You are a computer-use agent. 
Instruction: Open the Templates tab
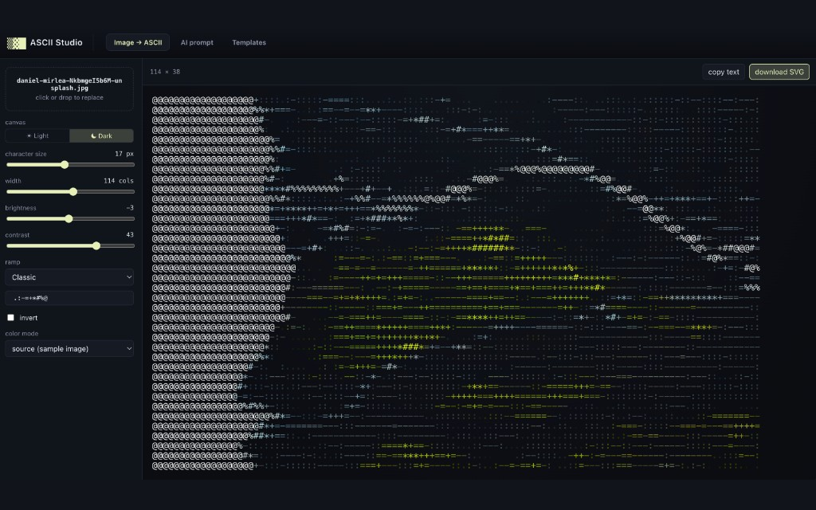(249, 43)
